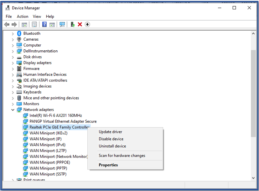Click the Imaging devices icon
This screenshot has width=259, height=191.
pyautogui.click(x=19, y=86)
